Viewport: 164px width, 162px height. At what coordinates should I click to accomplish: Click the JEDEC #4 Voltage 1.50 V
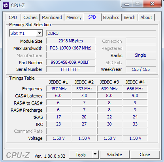135,138
